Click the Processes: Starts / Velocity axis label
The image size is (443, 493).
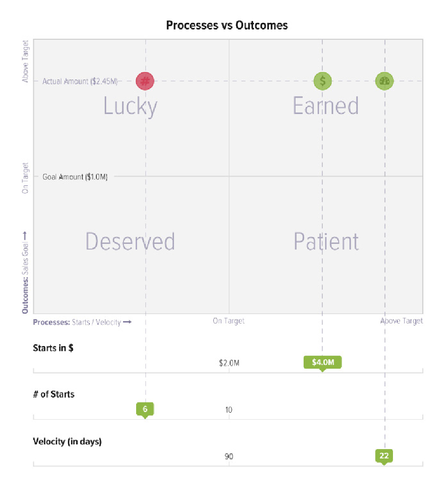pyautogui.click(x=82, y=322)
